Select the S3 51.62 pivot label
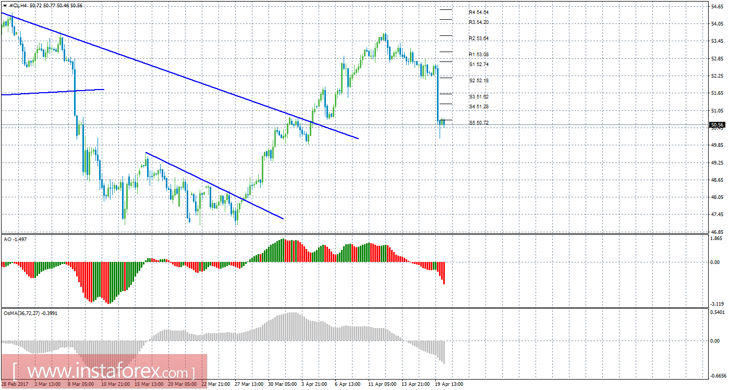Viewport: 729px width, 390px height. [478, 97]
